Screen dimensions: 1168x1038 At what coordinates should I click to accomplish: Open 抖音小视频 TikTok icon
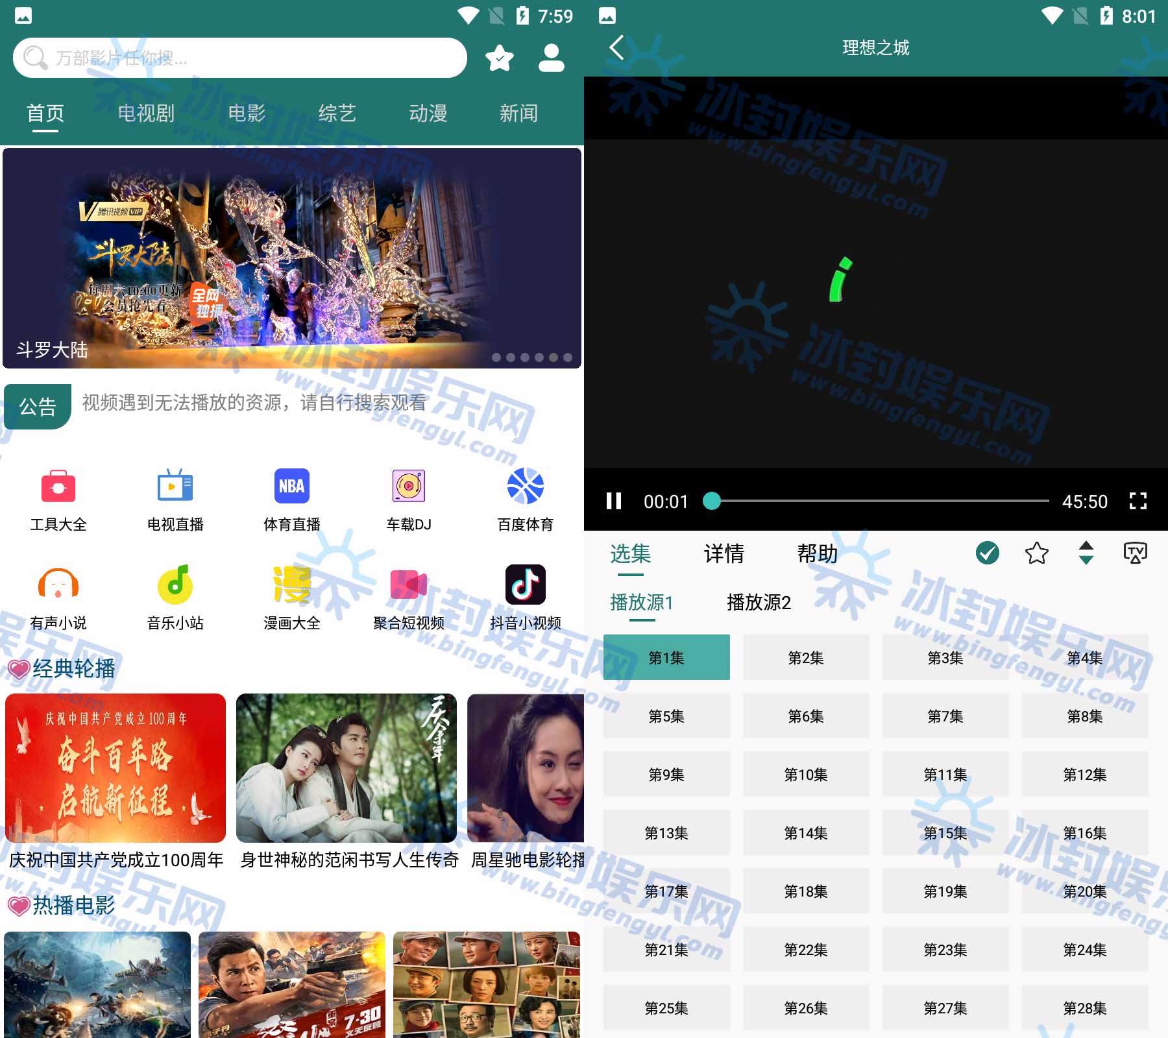click(526, 585)
